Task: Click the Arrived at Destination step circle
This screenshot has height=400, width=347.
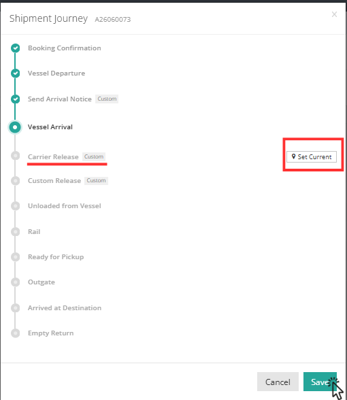Action: [x=15, y=308]
